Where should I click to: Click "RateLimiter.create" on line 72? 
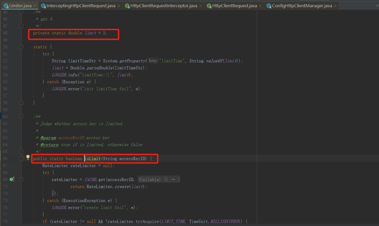[x=108, y=187]
